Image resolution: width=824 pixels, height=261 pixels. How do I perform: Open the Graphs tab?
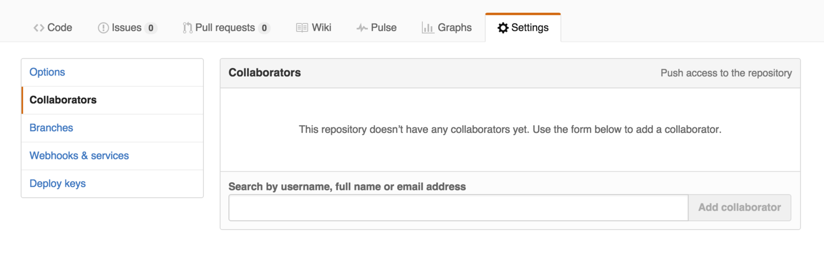pos(447,28)
